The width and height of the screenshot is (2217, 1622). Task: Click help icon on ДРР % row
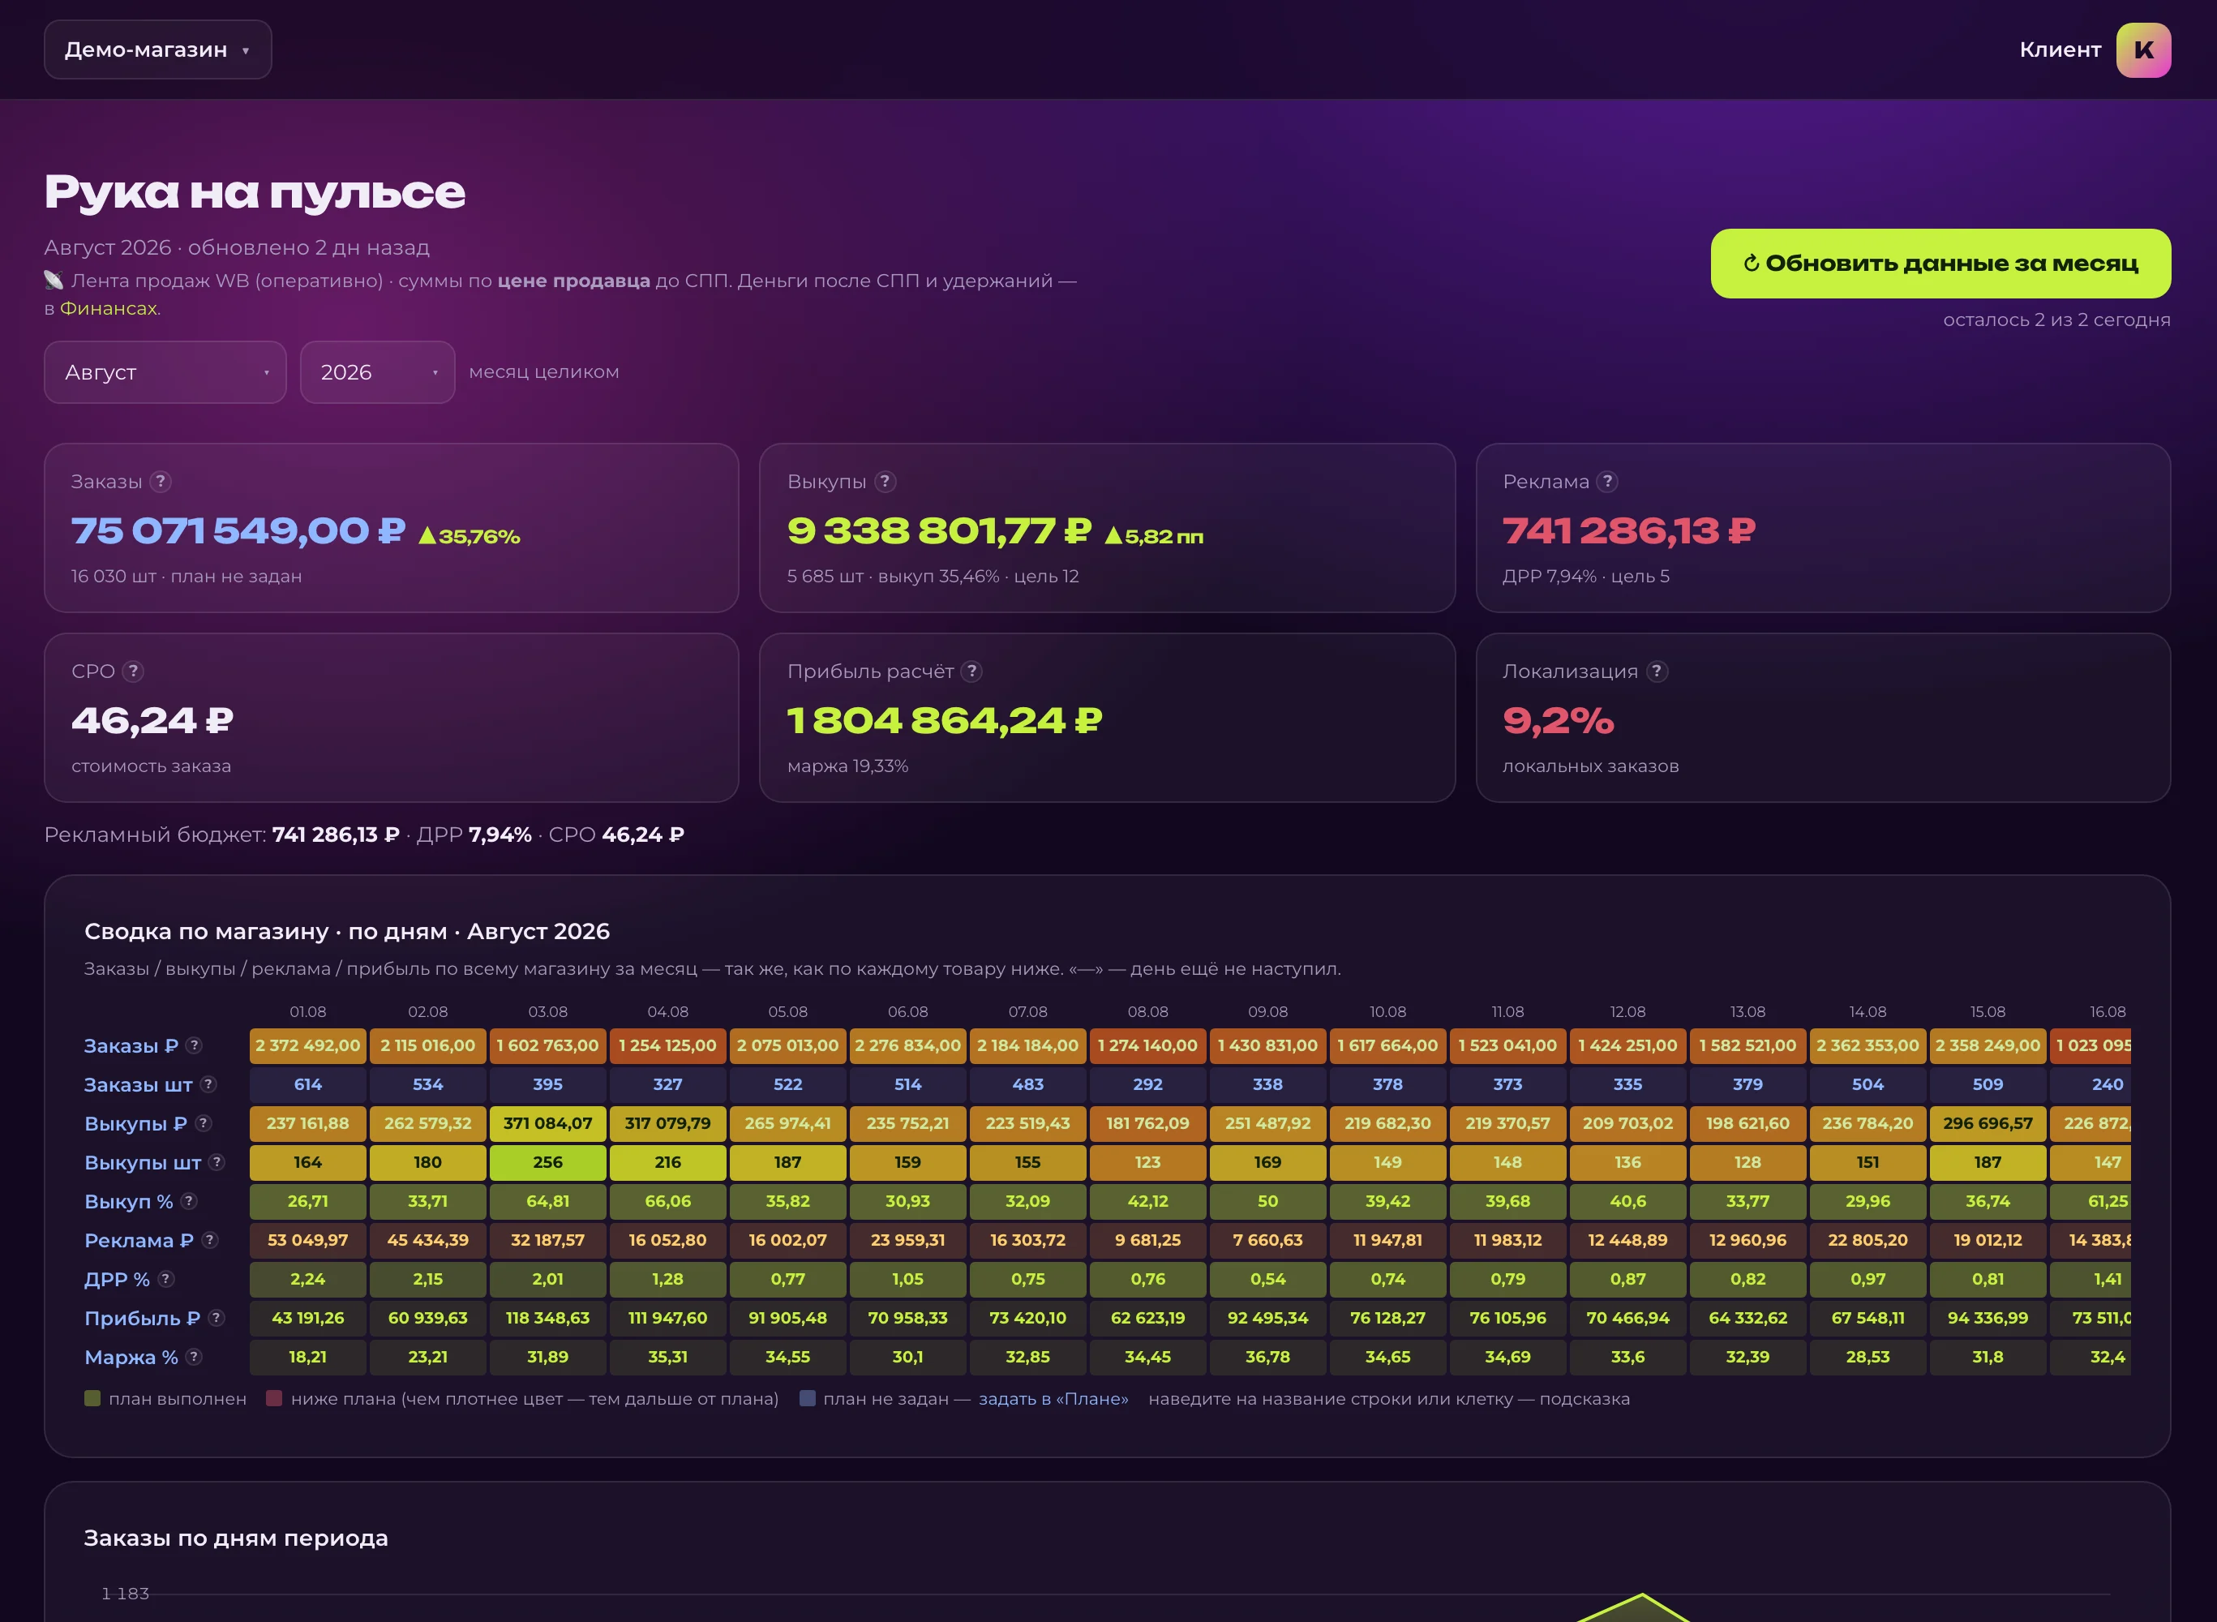166,1278
